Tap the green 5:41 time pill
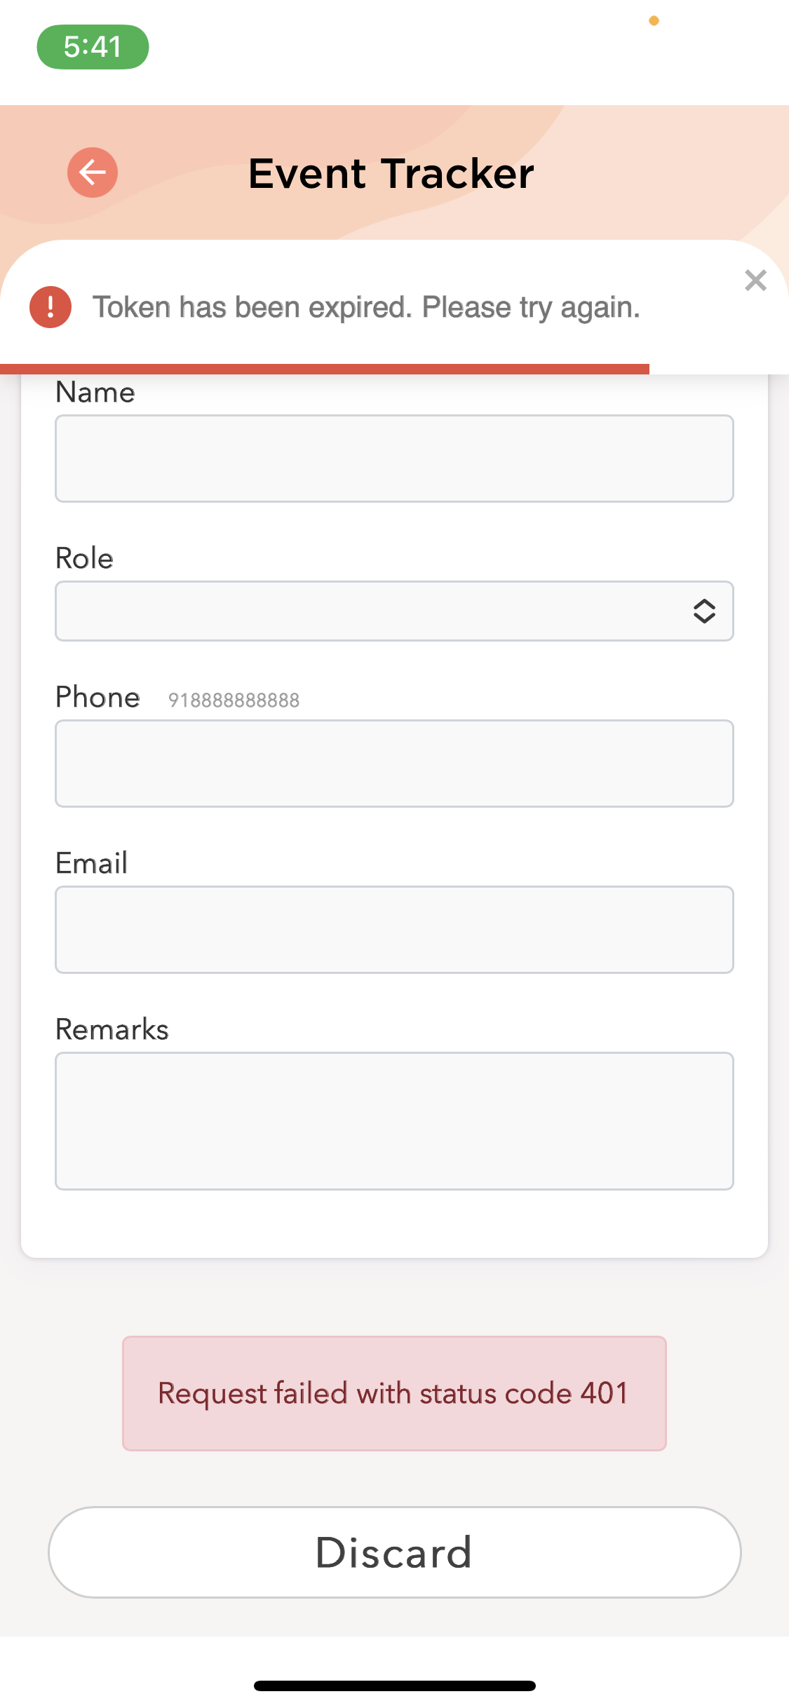The image size is (789, 1708). coord(93,47)
